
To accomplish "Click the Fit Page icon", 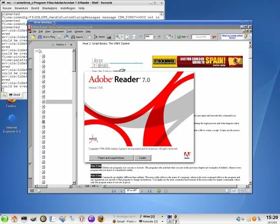I will 127,37.
